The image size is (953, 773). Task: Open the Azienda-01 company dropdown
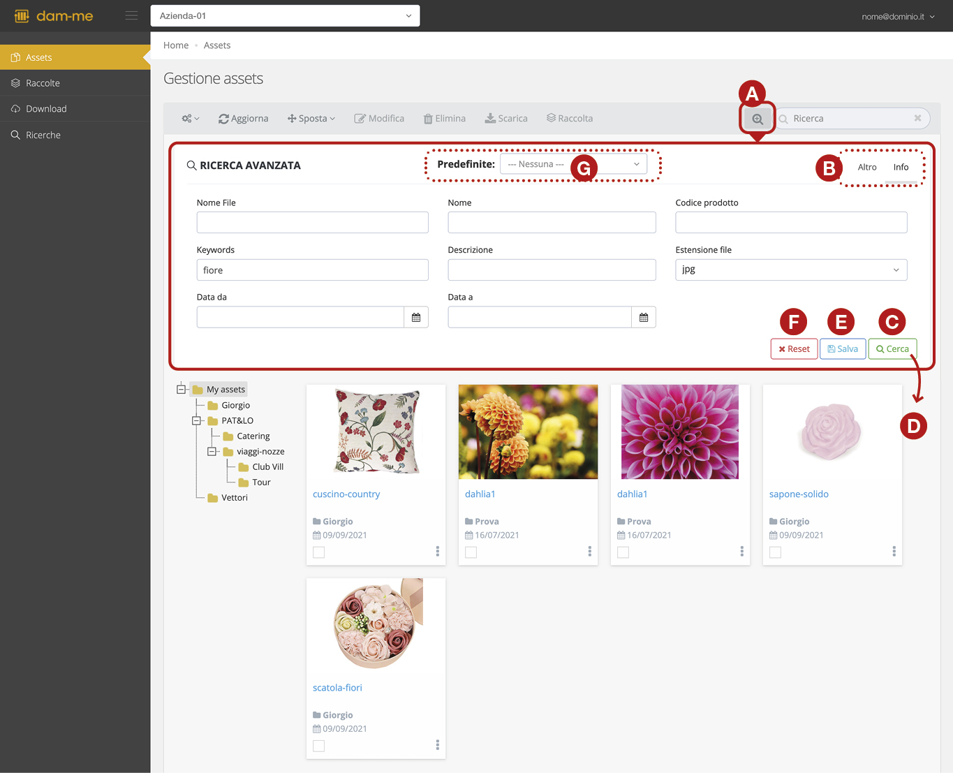click(285, 15)
